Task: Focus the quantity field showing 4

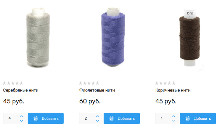Action: pos(11,118)
